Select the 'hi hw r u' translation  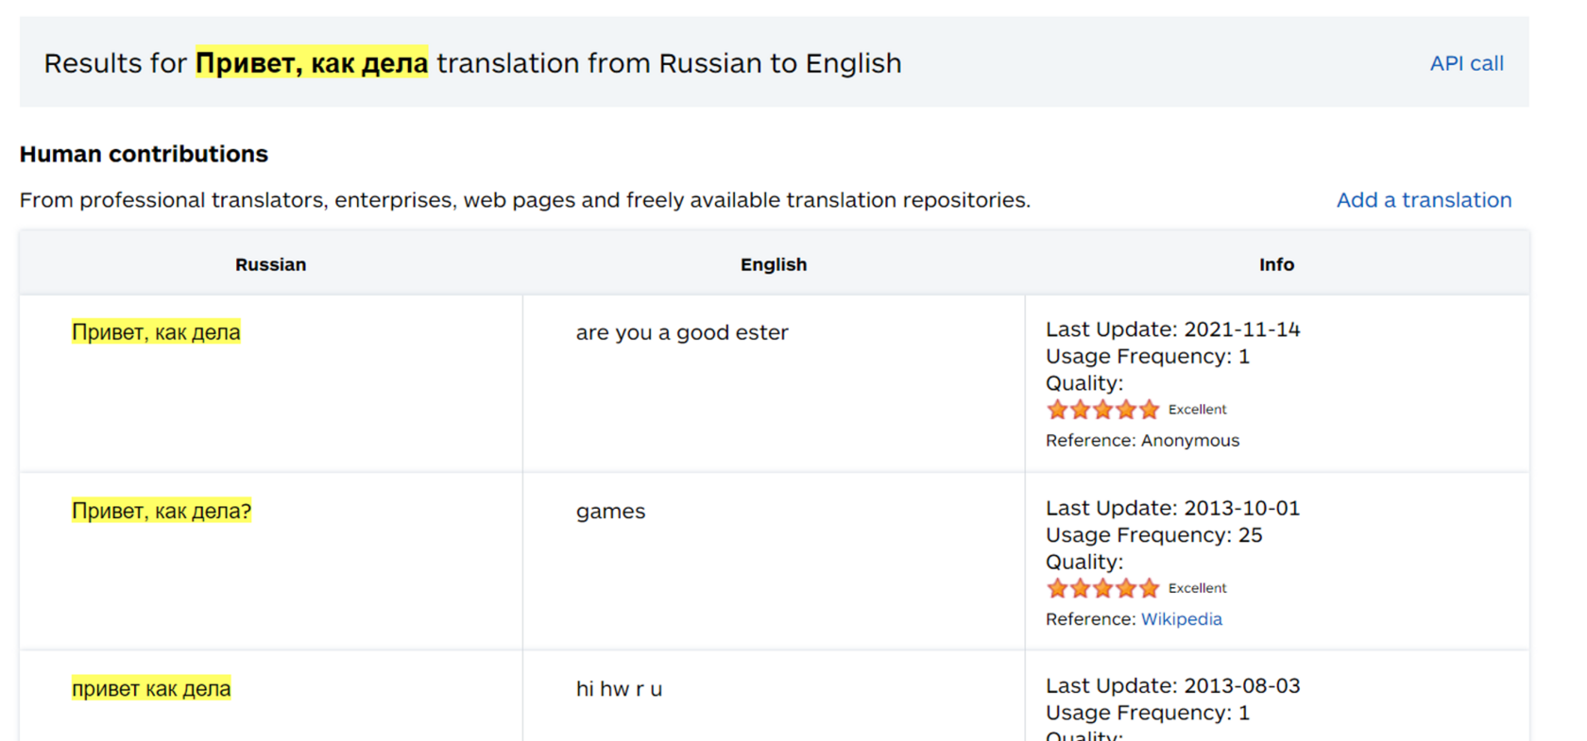pyautogui.click(x=619, y=689)
